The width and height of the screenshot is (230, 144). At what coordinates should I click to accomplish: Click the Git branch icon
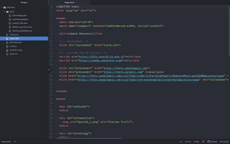click(221, 142)
